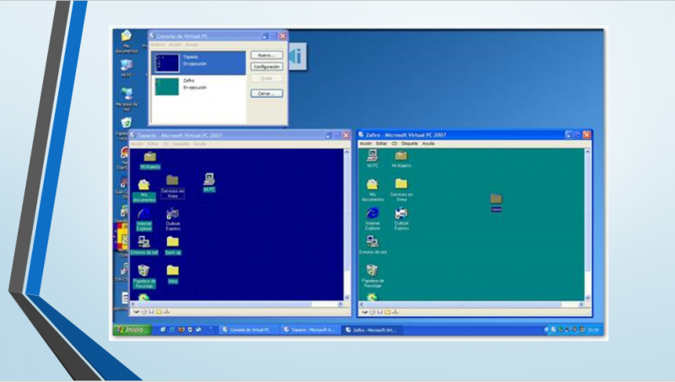675x382 pixels.
Task: Click Mis documentos icon in Zafiro desktop
Action: [x=372, y=190]
